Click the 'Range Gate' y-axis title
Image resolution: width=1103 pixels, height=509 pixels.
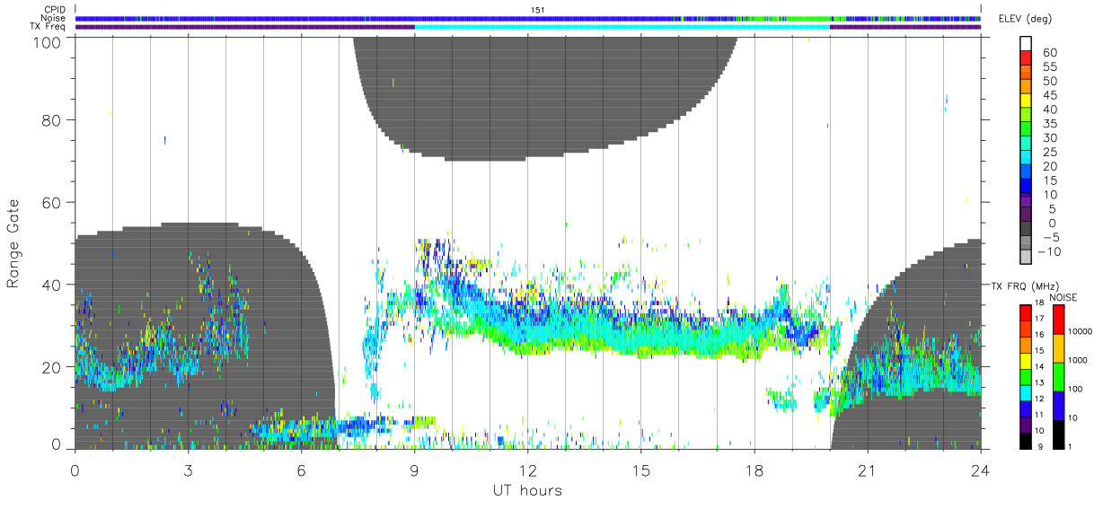tap(13, 244)
